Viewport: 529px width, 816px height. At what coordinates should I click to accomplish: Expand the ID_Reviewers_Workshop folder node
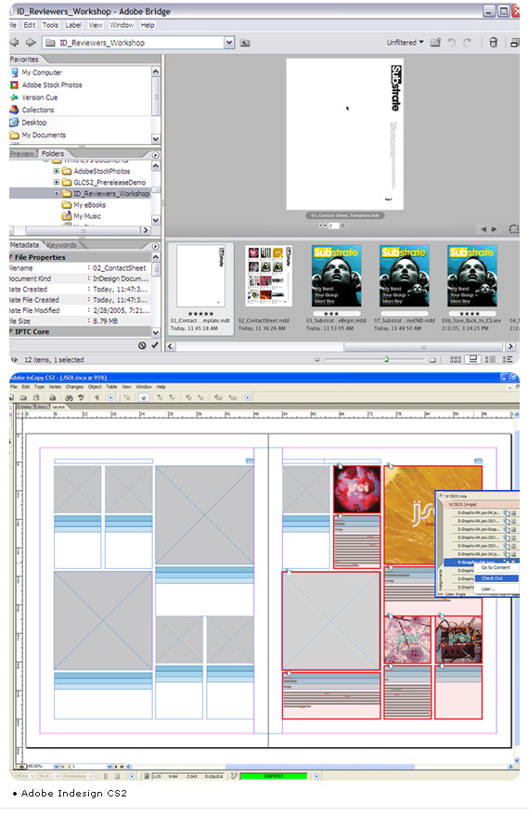[57, 194]
